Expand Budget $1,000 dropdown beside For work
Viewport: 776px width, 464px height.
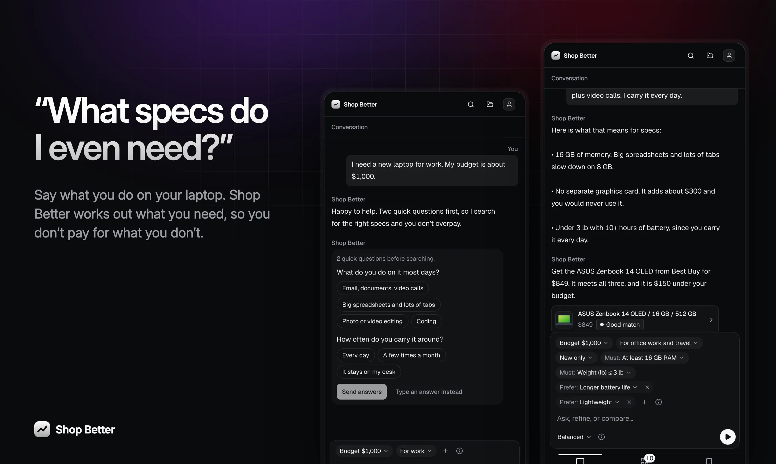[x=364, y=451]
